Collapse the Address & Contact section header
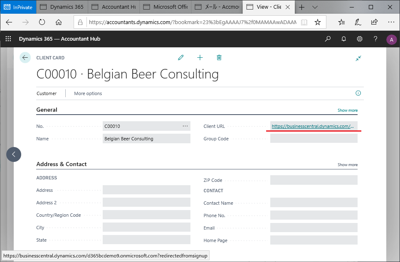 62,164
